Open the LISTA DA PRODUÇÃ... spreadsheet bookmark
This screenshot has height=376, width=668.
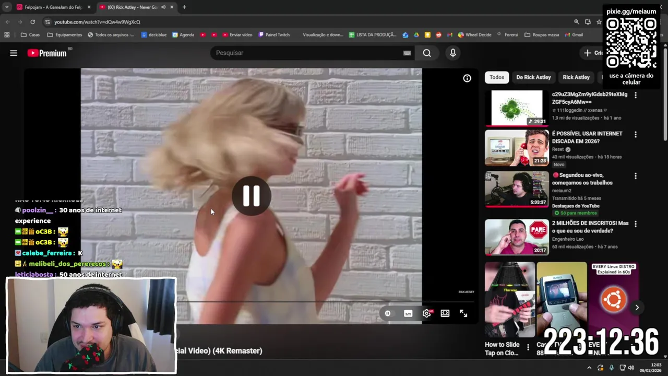pyautogui.click(x=373, y=35)
